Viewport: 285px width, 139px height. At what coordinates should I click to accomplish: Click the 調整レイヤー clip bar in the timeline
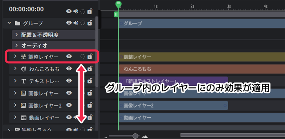202,57
